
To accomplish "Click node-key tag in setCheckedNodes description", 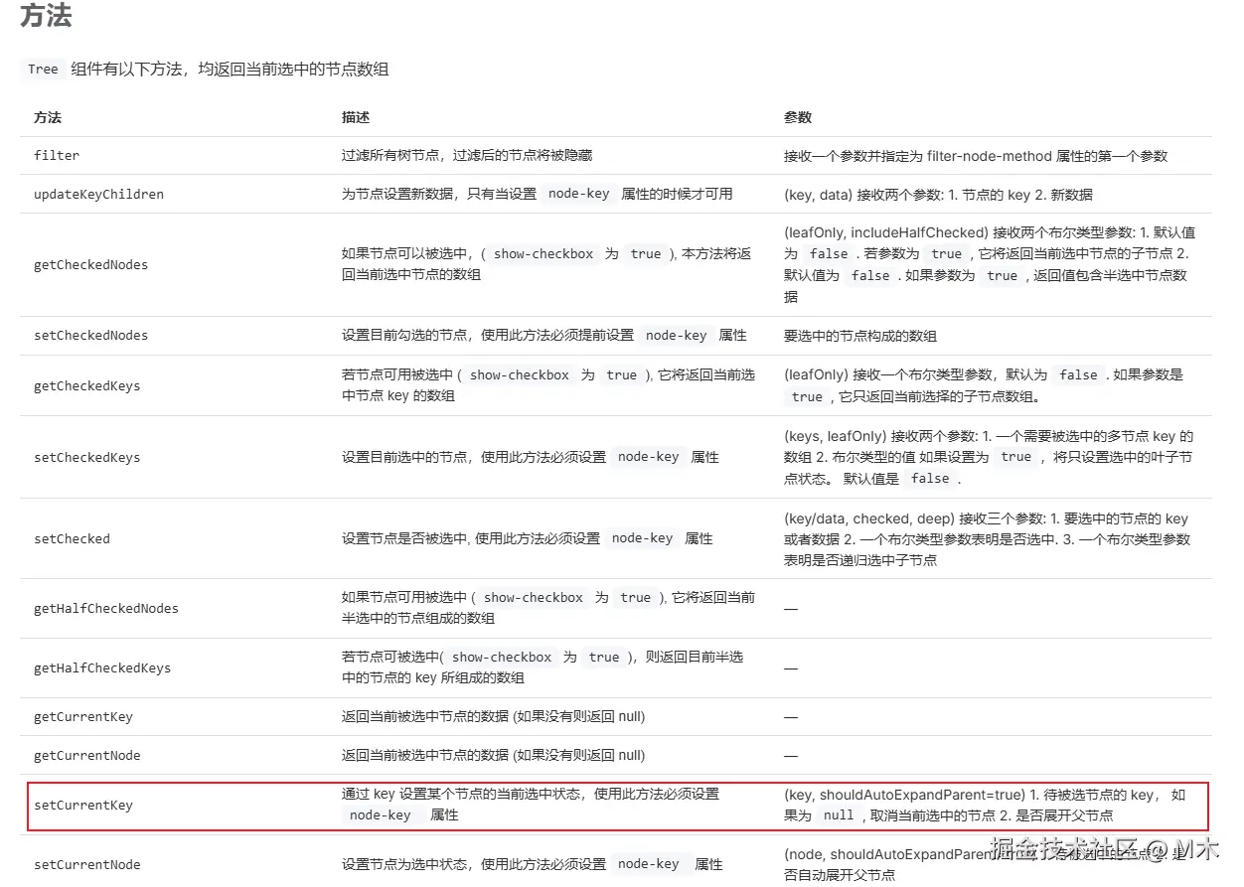I will tap(677, 335).
